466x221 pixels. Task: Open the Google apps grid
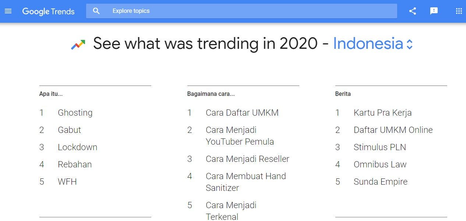pyautogui.click(x=459, y=11)
